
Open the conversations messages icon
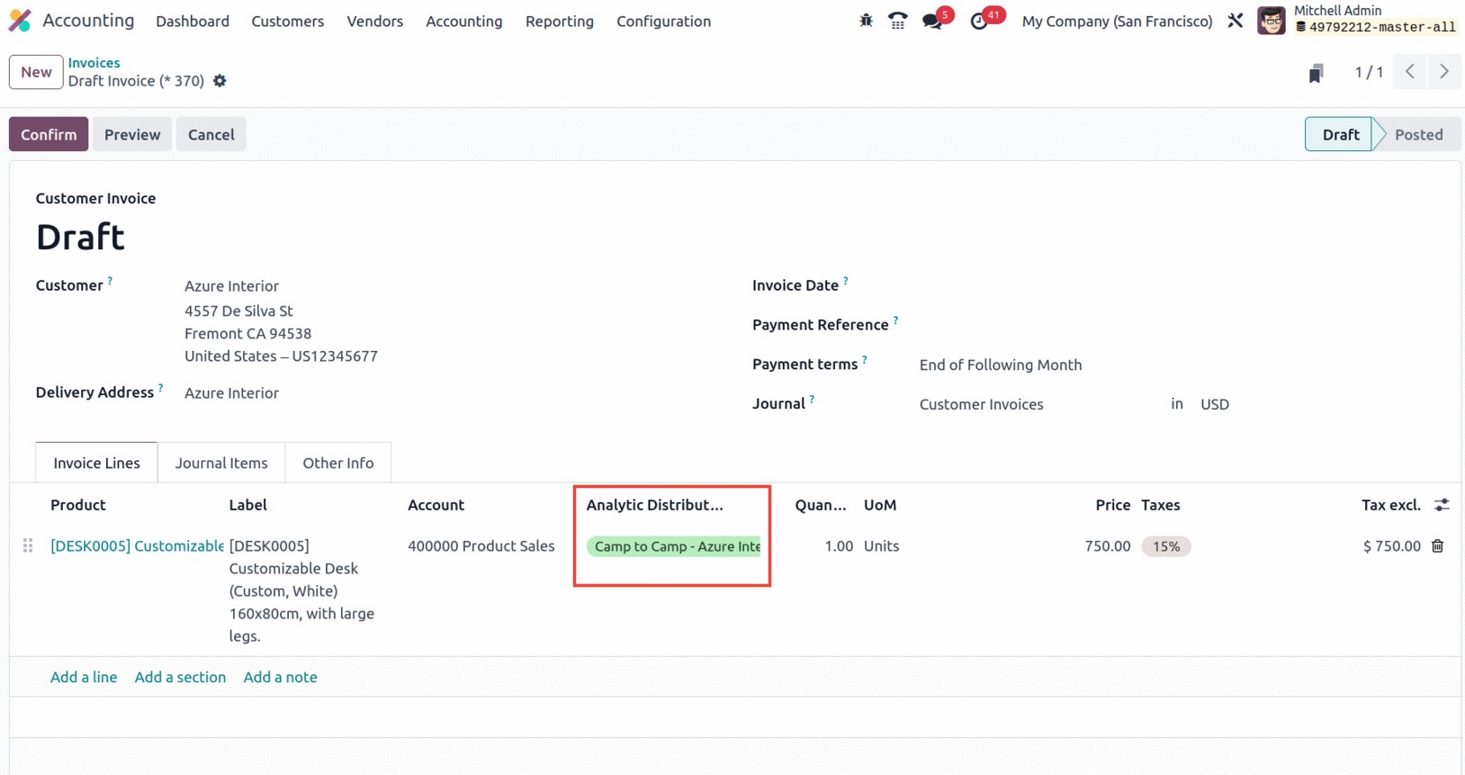(x=932, y=21)
